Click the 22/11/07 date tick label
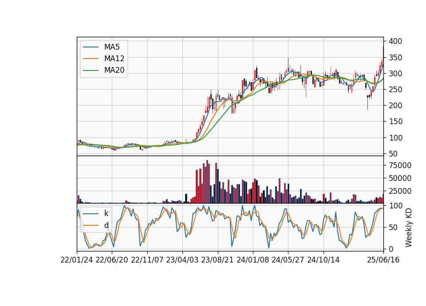426x306 pixels. click(147, 260)
